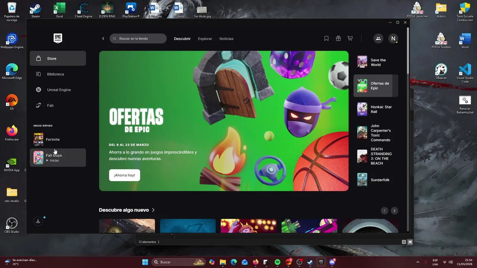Open Spotify from the taskbar
Image resolution: width=477 pixels, height=268 pixels.
(x=277, y=262)
